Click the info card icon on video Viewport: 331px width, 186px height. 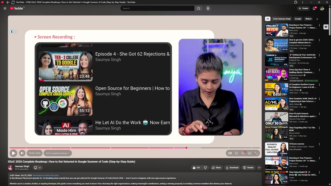258,19
